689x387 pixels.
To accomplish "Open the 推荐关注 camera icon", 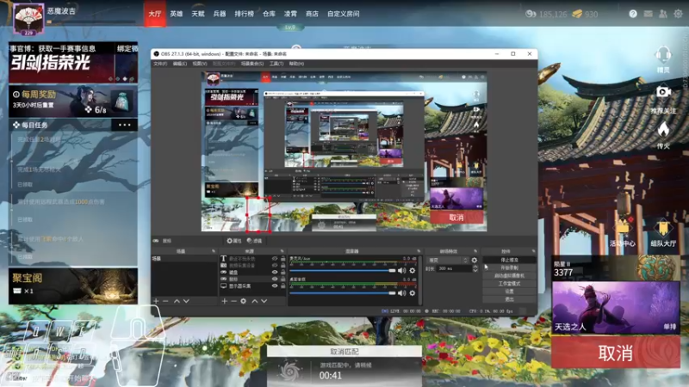I will [663, 92].
